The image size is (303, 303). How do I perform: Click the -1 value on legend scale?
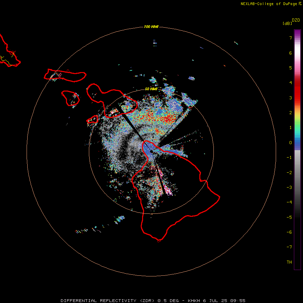pos(289,158)
